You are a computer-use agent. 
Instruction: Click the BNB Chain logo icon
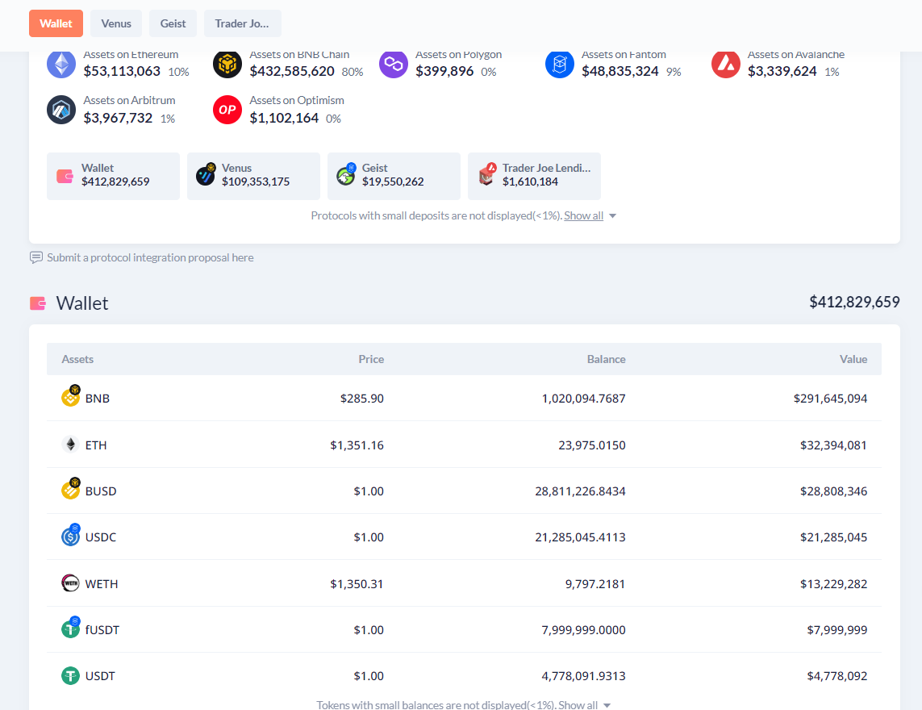click(x=227, y=64)
